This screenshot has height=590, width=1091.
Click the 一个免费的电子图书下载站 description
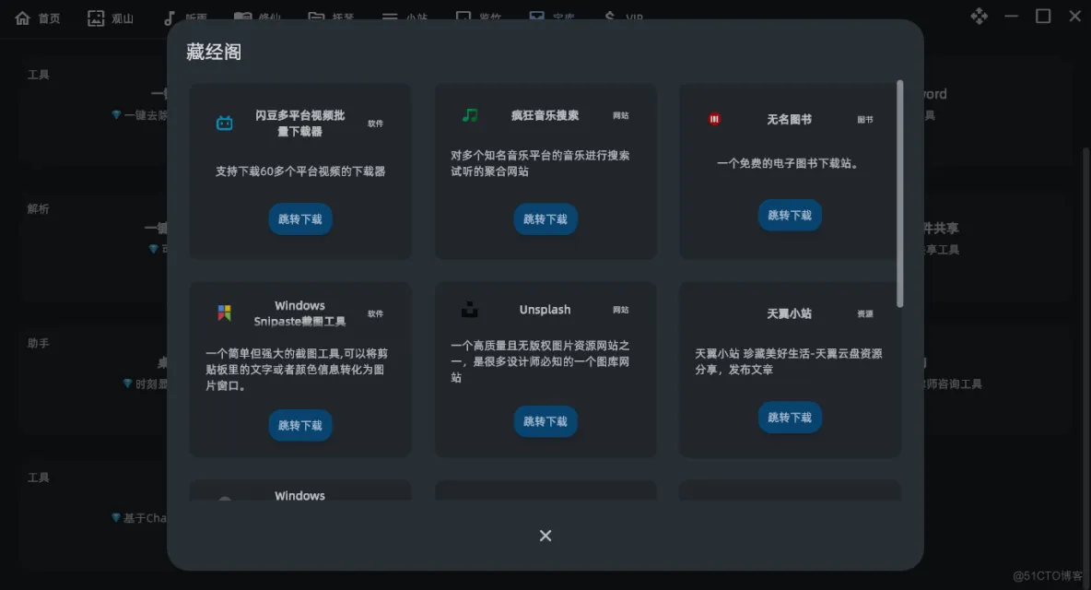(789, 163)
